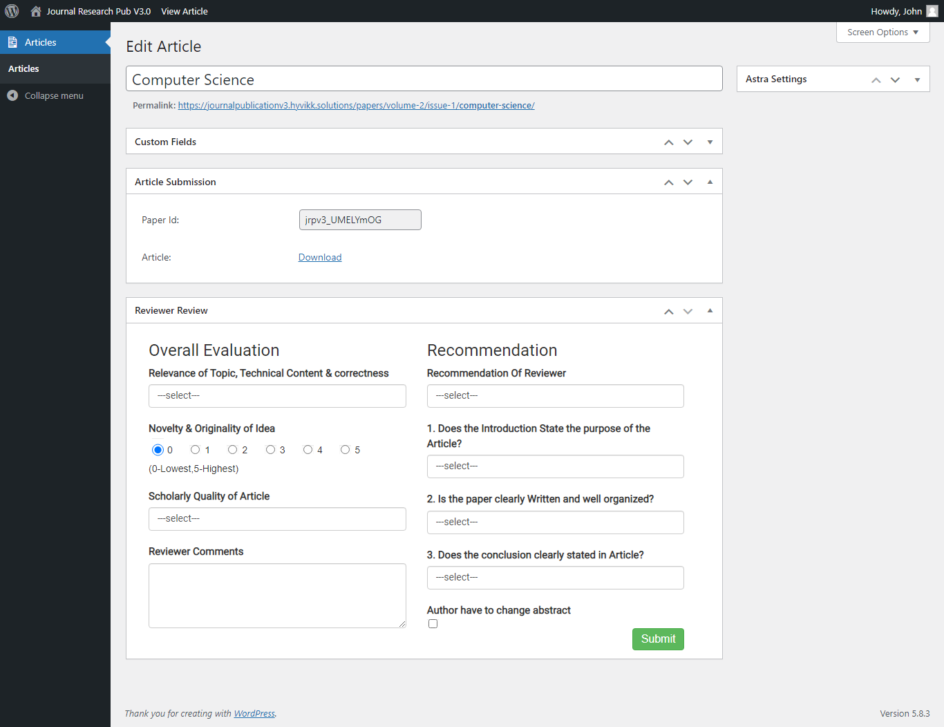Move Reviewer Review panel up

point(668,312)
